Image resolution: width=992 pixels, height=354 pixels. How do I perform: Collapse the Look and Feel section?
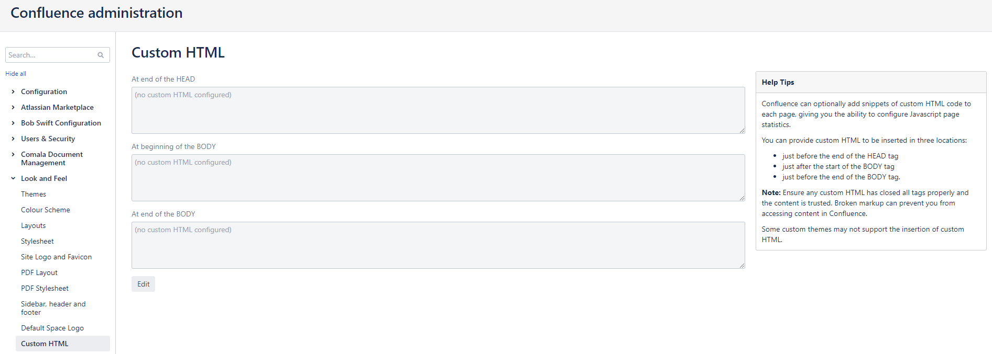click(x=13, y=178)
